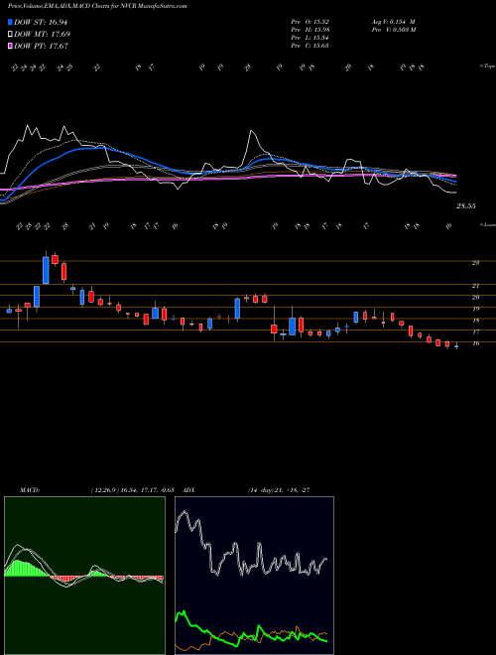This screenshot has width=496, height=655.
Task: Click the 'Pre V' previous volume value
Action: [x=393, y=30]
